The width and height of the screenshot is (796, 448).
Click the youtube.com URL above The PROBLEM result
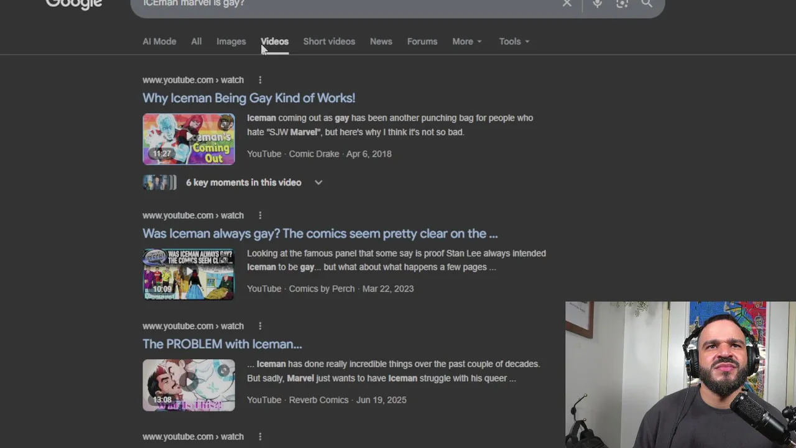pos(193,326)
